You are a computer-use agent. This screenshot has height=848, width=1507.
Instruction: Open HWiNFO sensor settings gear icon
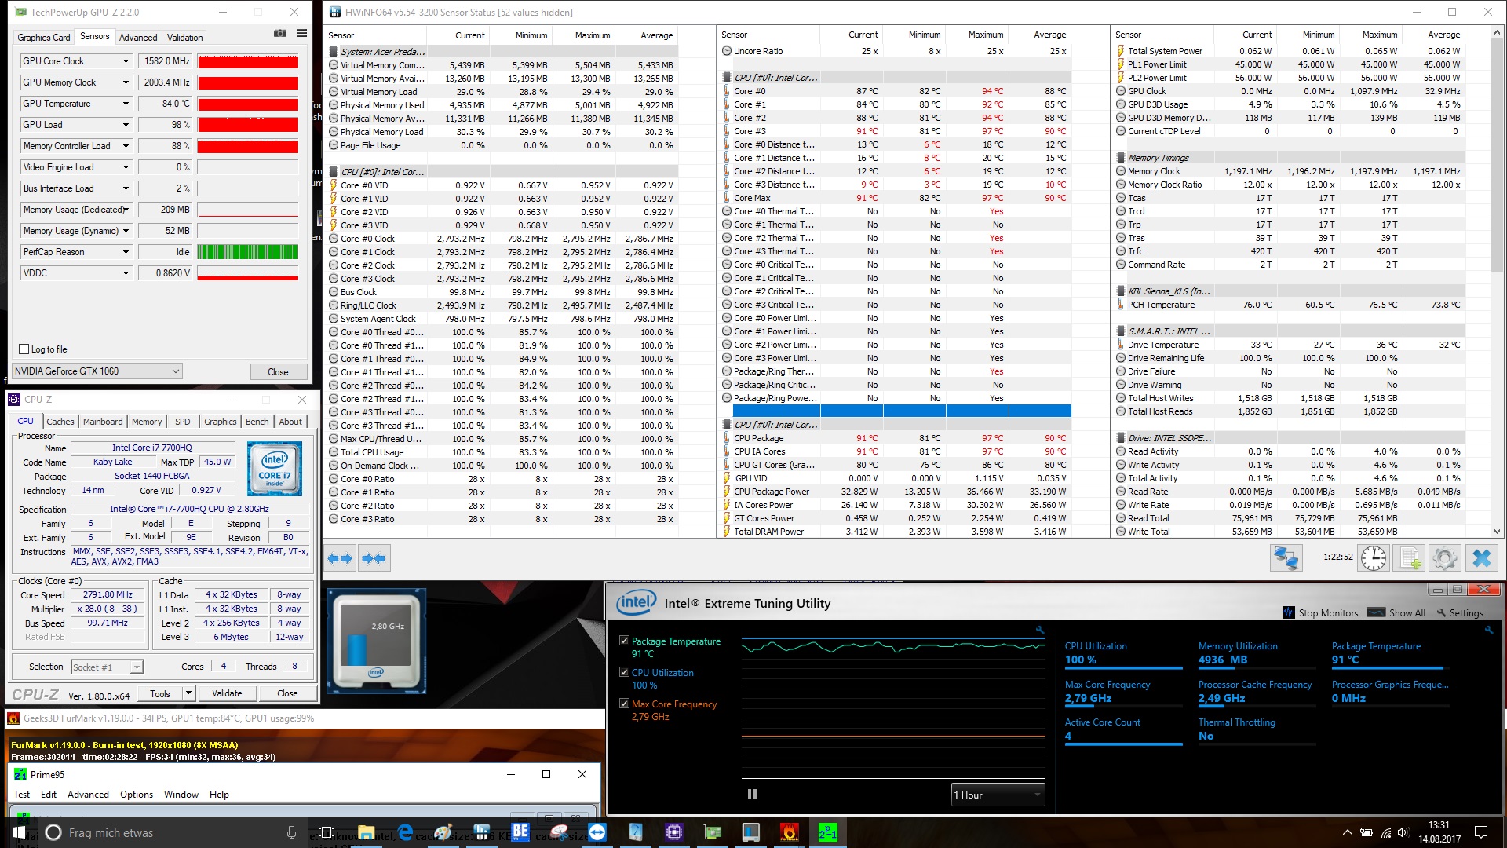pyautogui.click(x=1445, y=558)
